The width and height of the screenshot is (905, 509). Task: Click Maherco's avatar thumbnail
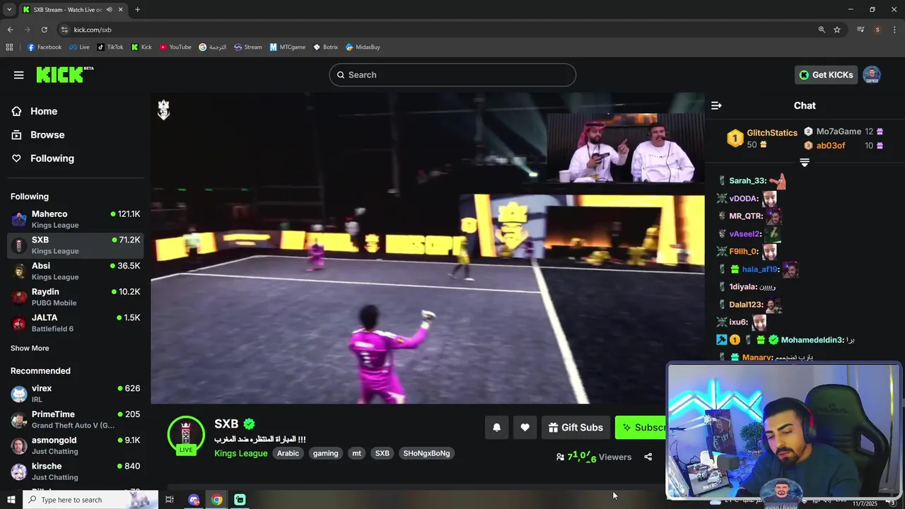(x=19, y=219)
